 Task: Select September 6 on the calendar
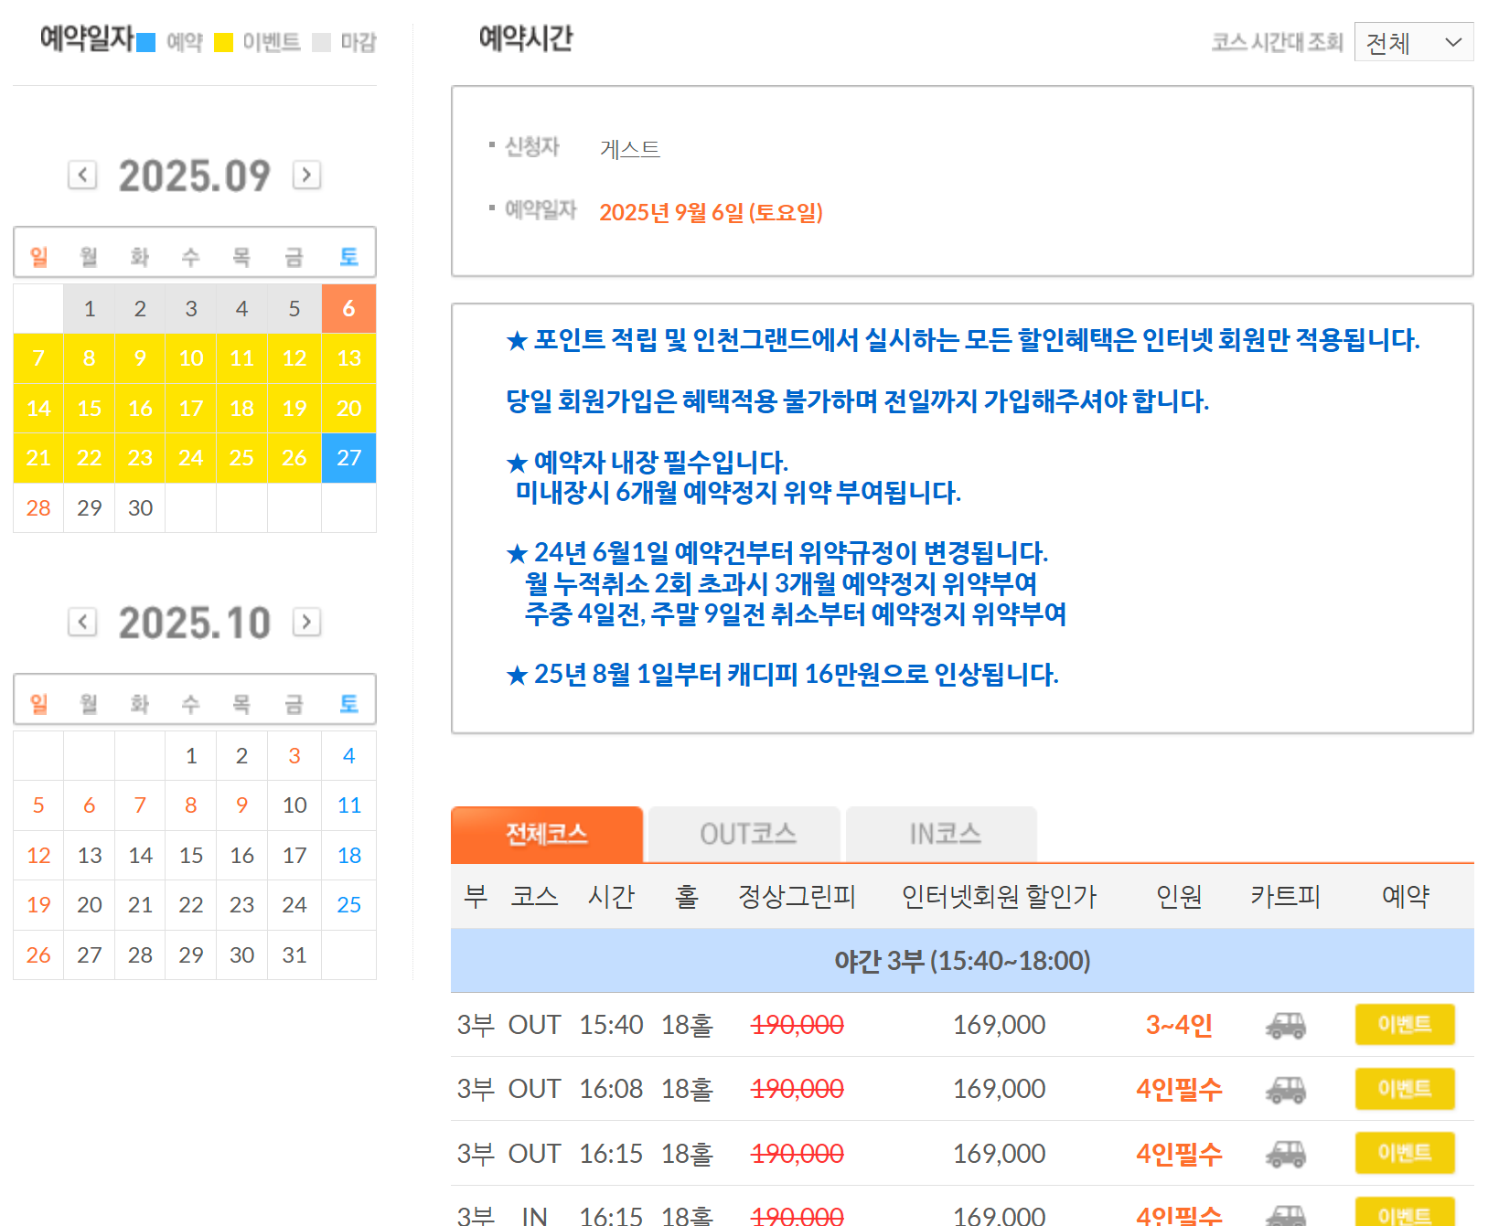(x=348, y=309)
